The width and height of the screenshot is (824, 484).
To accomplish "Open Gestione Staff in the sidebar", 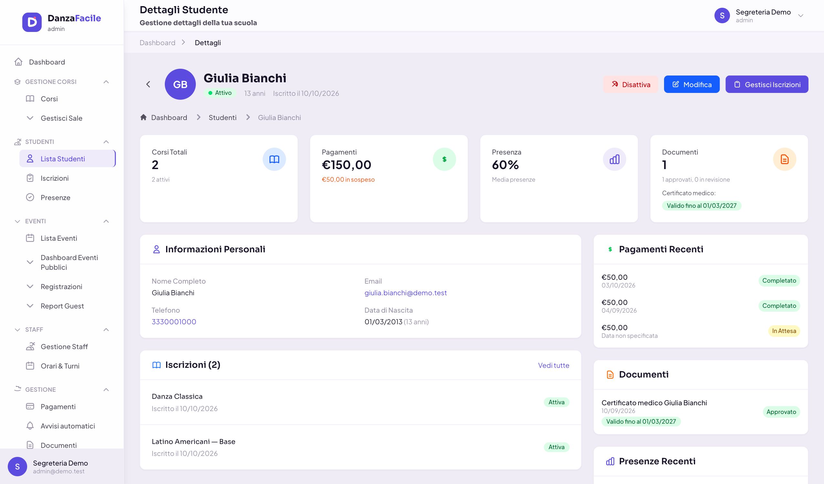I will pos(67,347).
